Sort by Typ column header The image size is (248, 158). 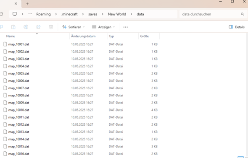click(x=111, y=36)
